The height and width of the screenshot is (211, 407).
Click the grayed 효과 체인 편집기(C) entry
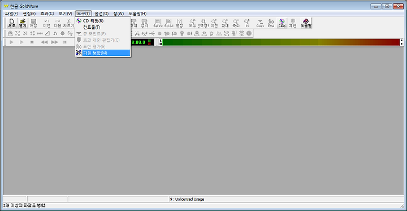coord(103,40)
